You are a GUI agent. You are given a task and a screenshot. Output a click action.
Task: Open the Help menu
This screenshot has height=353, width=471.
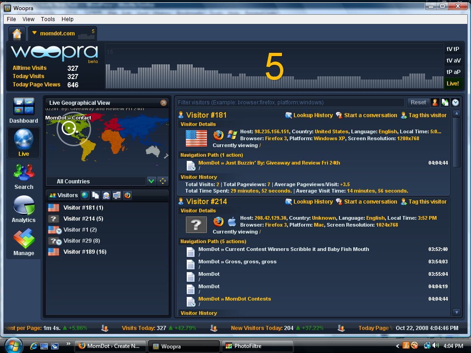tap(68, 19)
